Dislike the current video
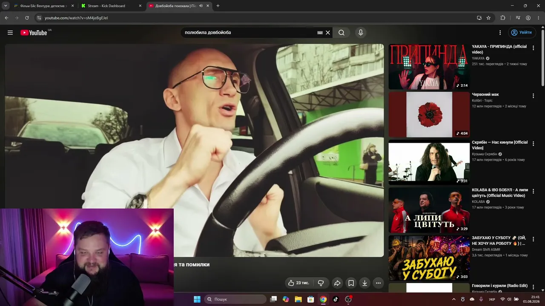 tap(321, 283)
